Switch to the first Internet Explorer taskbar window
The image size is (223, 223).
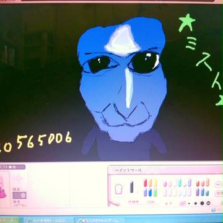[x=48, y=221]
